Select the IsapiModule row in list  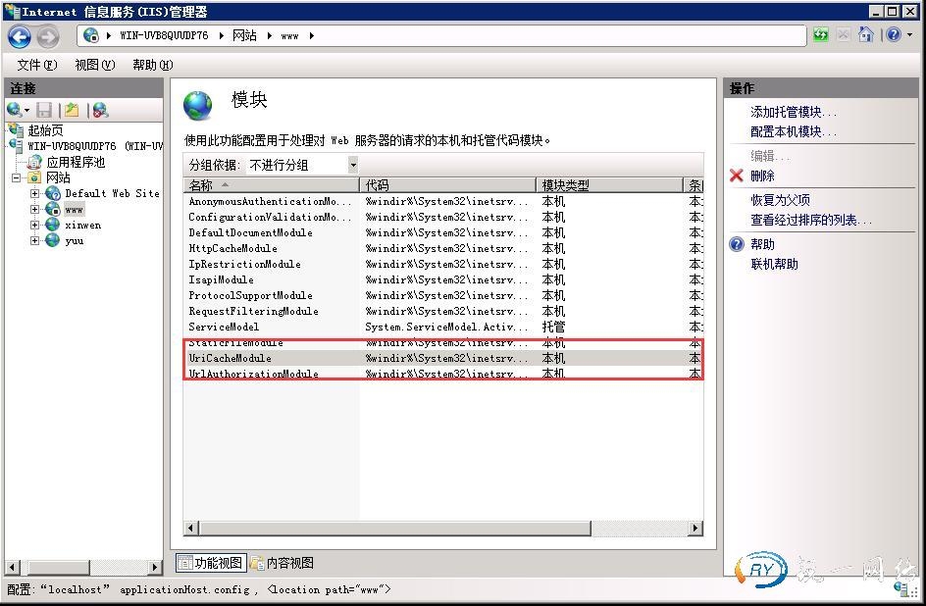221,279
